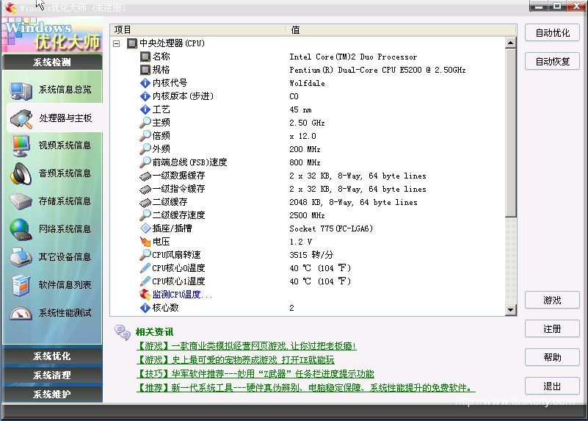
Task: Click the vertical scrollbar down arrow
Action: coord(511,312)
